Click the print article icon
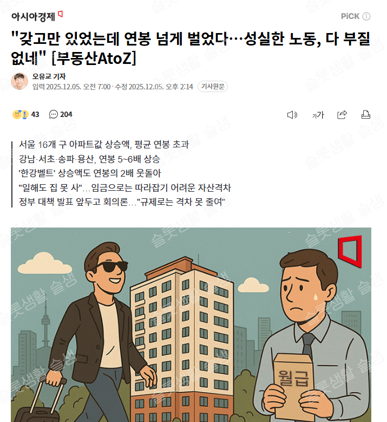 coord(366,115)
